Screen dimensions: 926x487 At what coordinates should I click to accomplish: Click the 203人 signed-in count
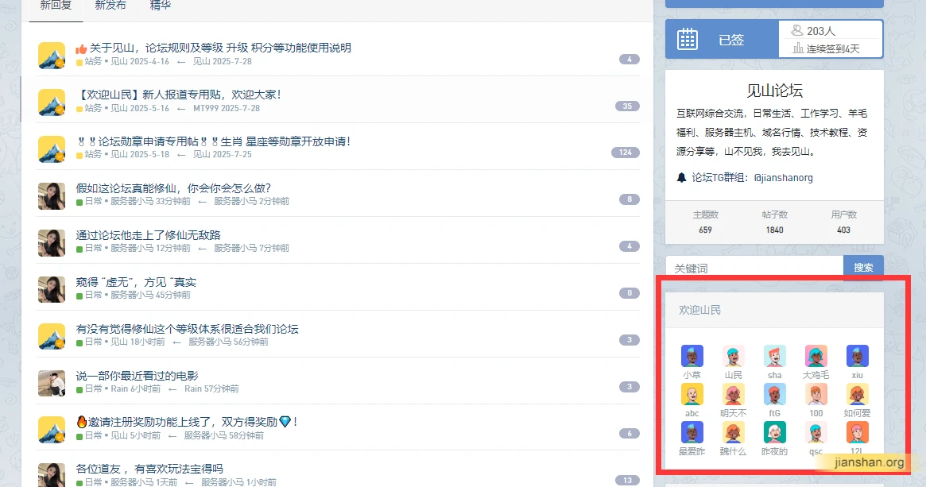pos(821,31)
